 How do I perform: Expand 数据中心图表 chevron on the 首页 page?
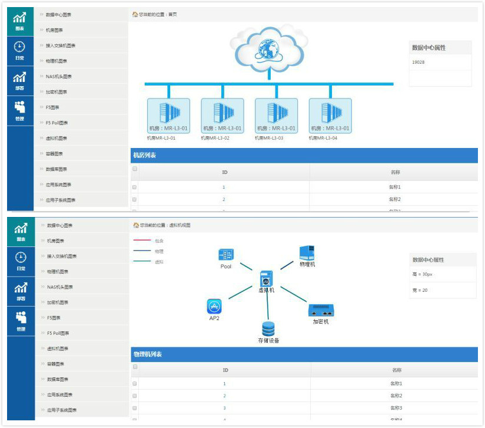(x=41, y=14)
